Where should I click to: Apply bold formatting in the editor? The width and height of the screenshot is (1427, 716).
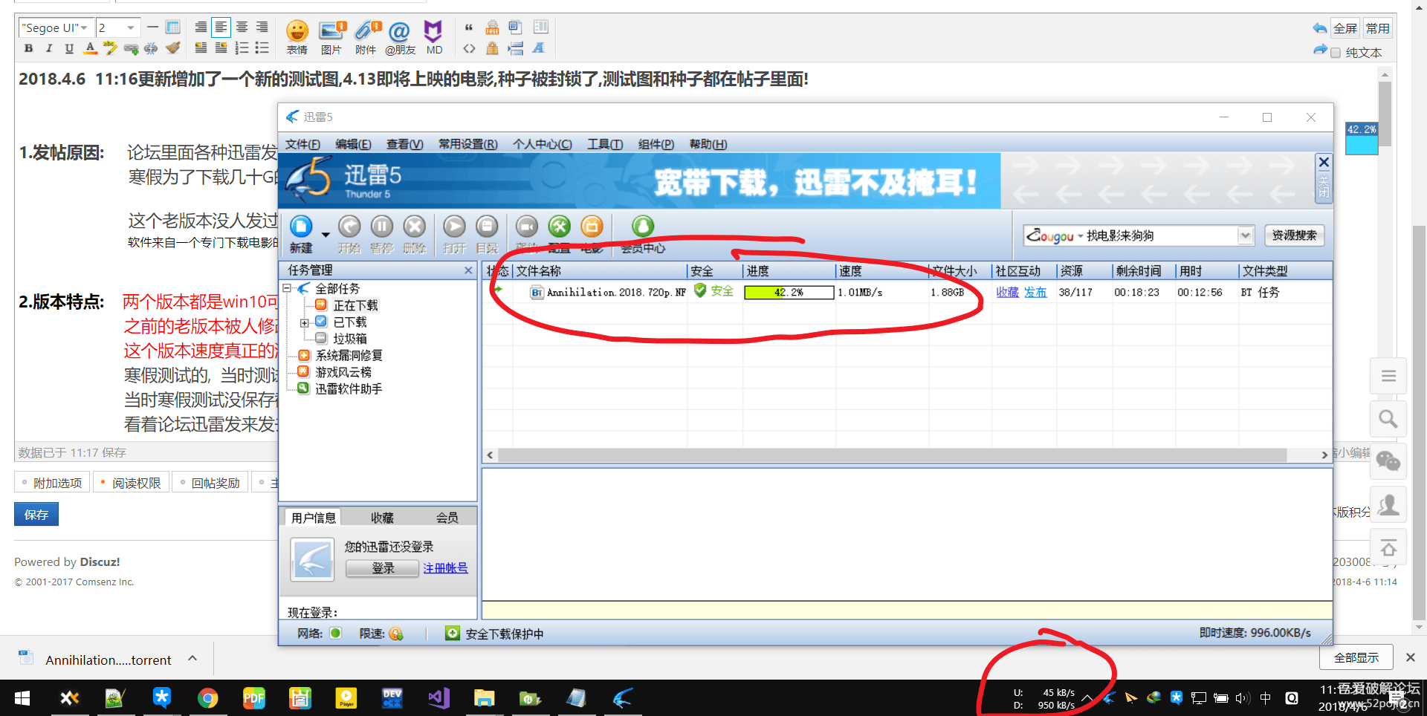pos(28,48)
